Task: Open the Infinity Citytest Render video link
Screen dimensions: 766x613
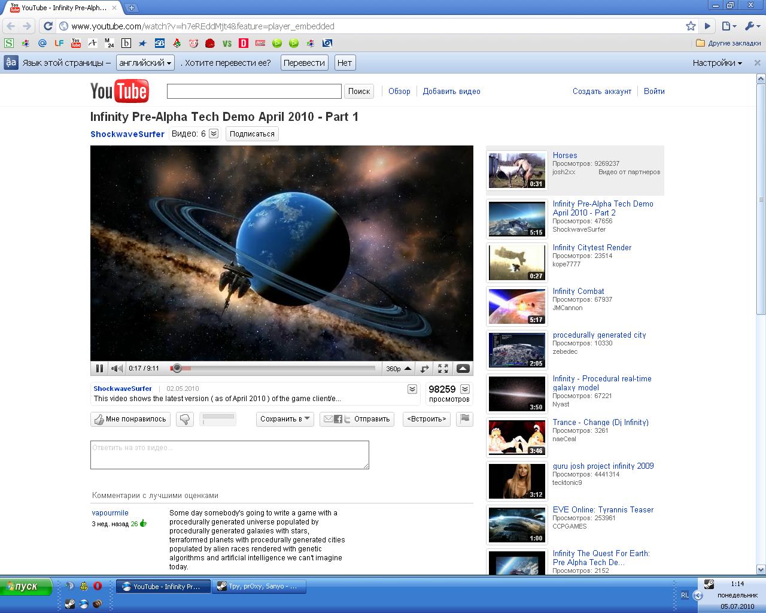Action: pyautogui.click(x=592, y=248)
